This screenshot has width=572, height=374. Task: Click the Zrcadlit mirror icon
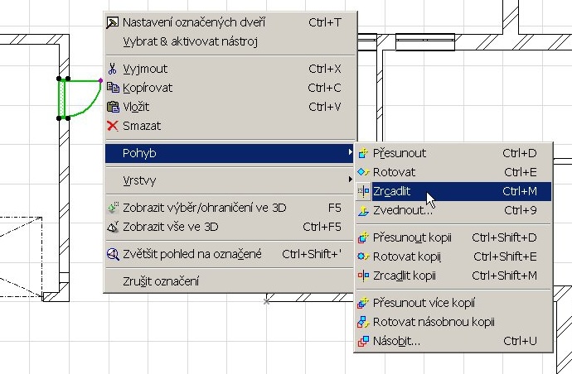tap(363, 191)
